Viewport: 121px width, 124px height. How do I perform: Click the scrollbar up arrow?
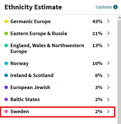click(x=119, y=18)
